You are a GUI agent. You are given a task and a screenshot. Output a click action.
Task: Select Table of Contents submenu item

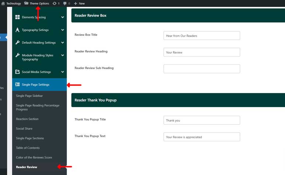(x=30, y=148)
